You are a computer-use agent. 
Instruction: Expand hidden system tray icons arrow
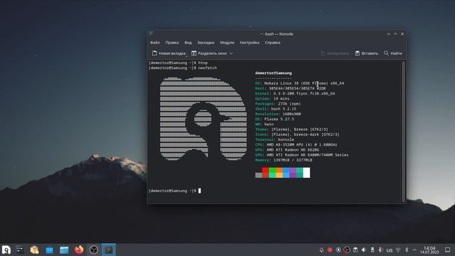click(414, 250)
